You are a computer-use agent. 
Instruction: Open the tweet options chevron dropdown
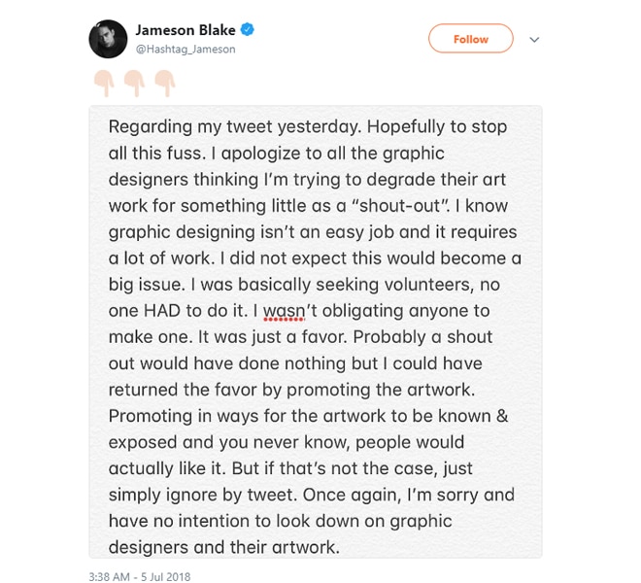pos(534,39)
